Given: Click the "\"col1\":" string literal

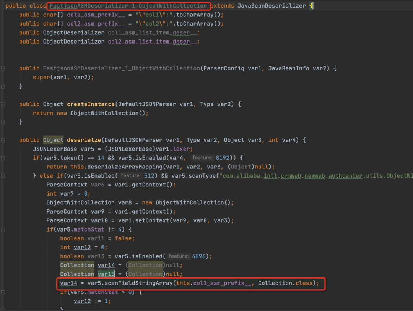Looking at the screenshot, I should coord(154,15).
